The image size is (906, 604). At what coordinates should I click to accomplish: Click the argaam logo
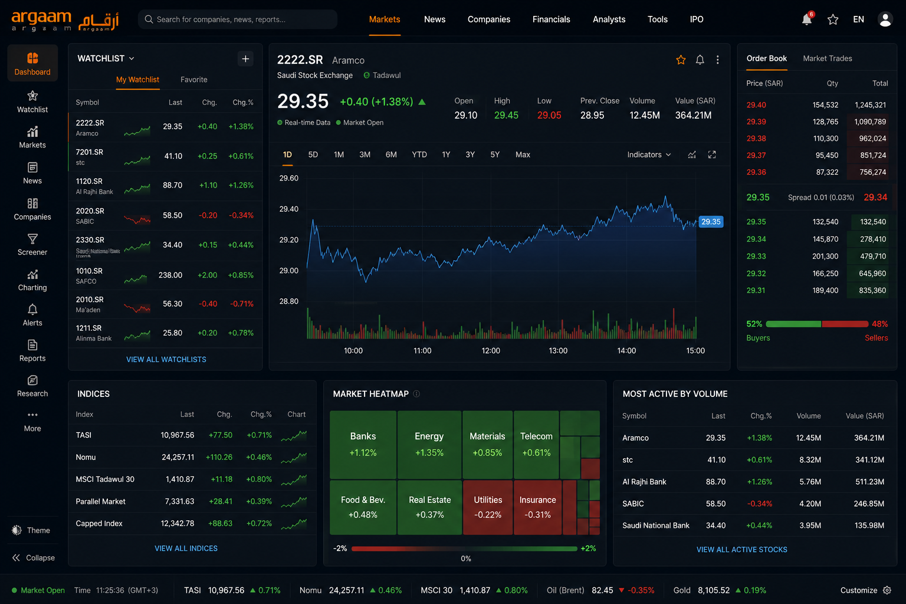point(65,21)
